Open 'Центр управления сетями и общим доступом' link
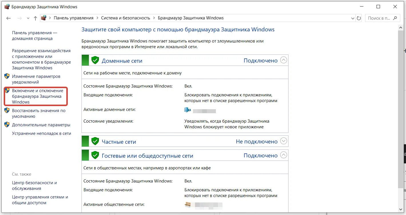Viewport: 406px width, 215px height. (x=40, y=200)
